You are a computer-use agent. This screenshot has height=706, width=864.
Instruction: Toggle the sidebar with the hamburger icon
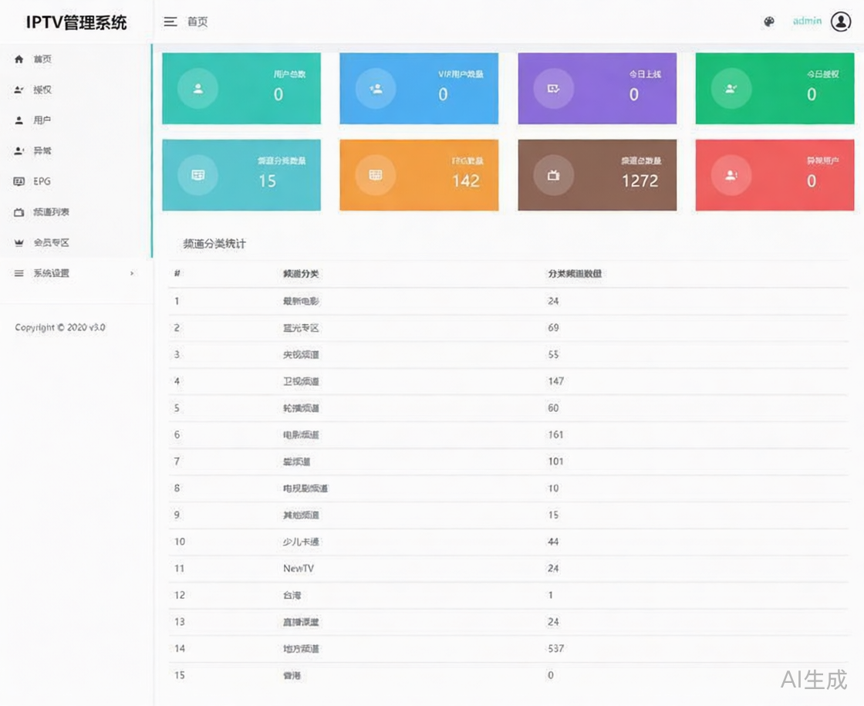(x=170, y=22)
